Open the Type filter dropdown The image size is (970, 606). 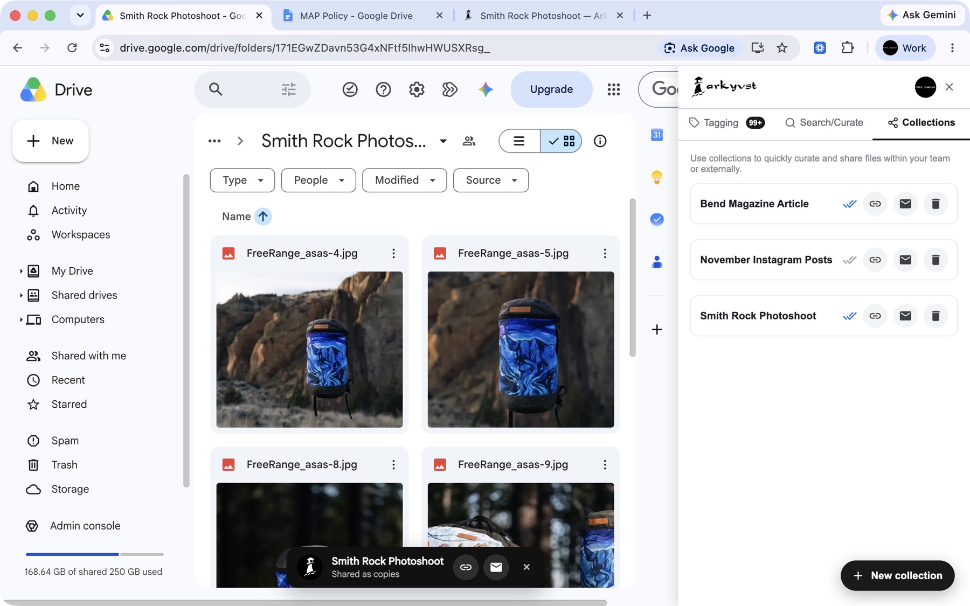tap(242, 180)
